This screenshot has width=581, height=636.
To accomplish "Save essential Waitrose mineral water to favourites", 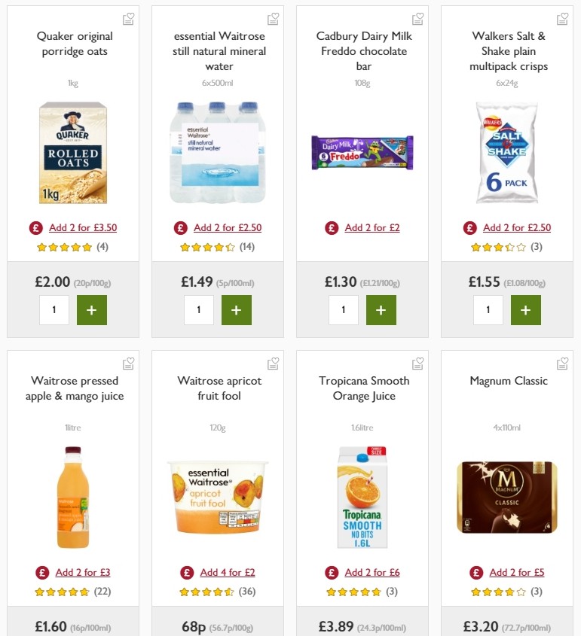I will (273, 19).
